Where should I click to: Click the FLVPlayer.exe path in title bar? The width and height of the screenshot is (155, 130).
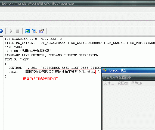[x=37, y=4]
